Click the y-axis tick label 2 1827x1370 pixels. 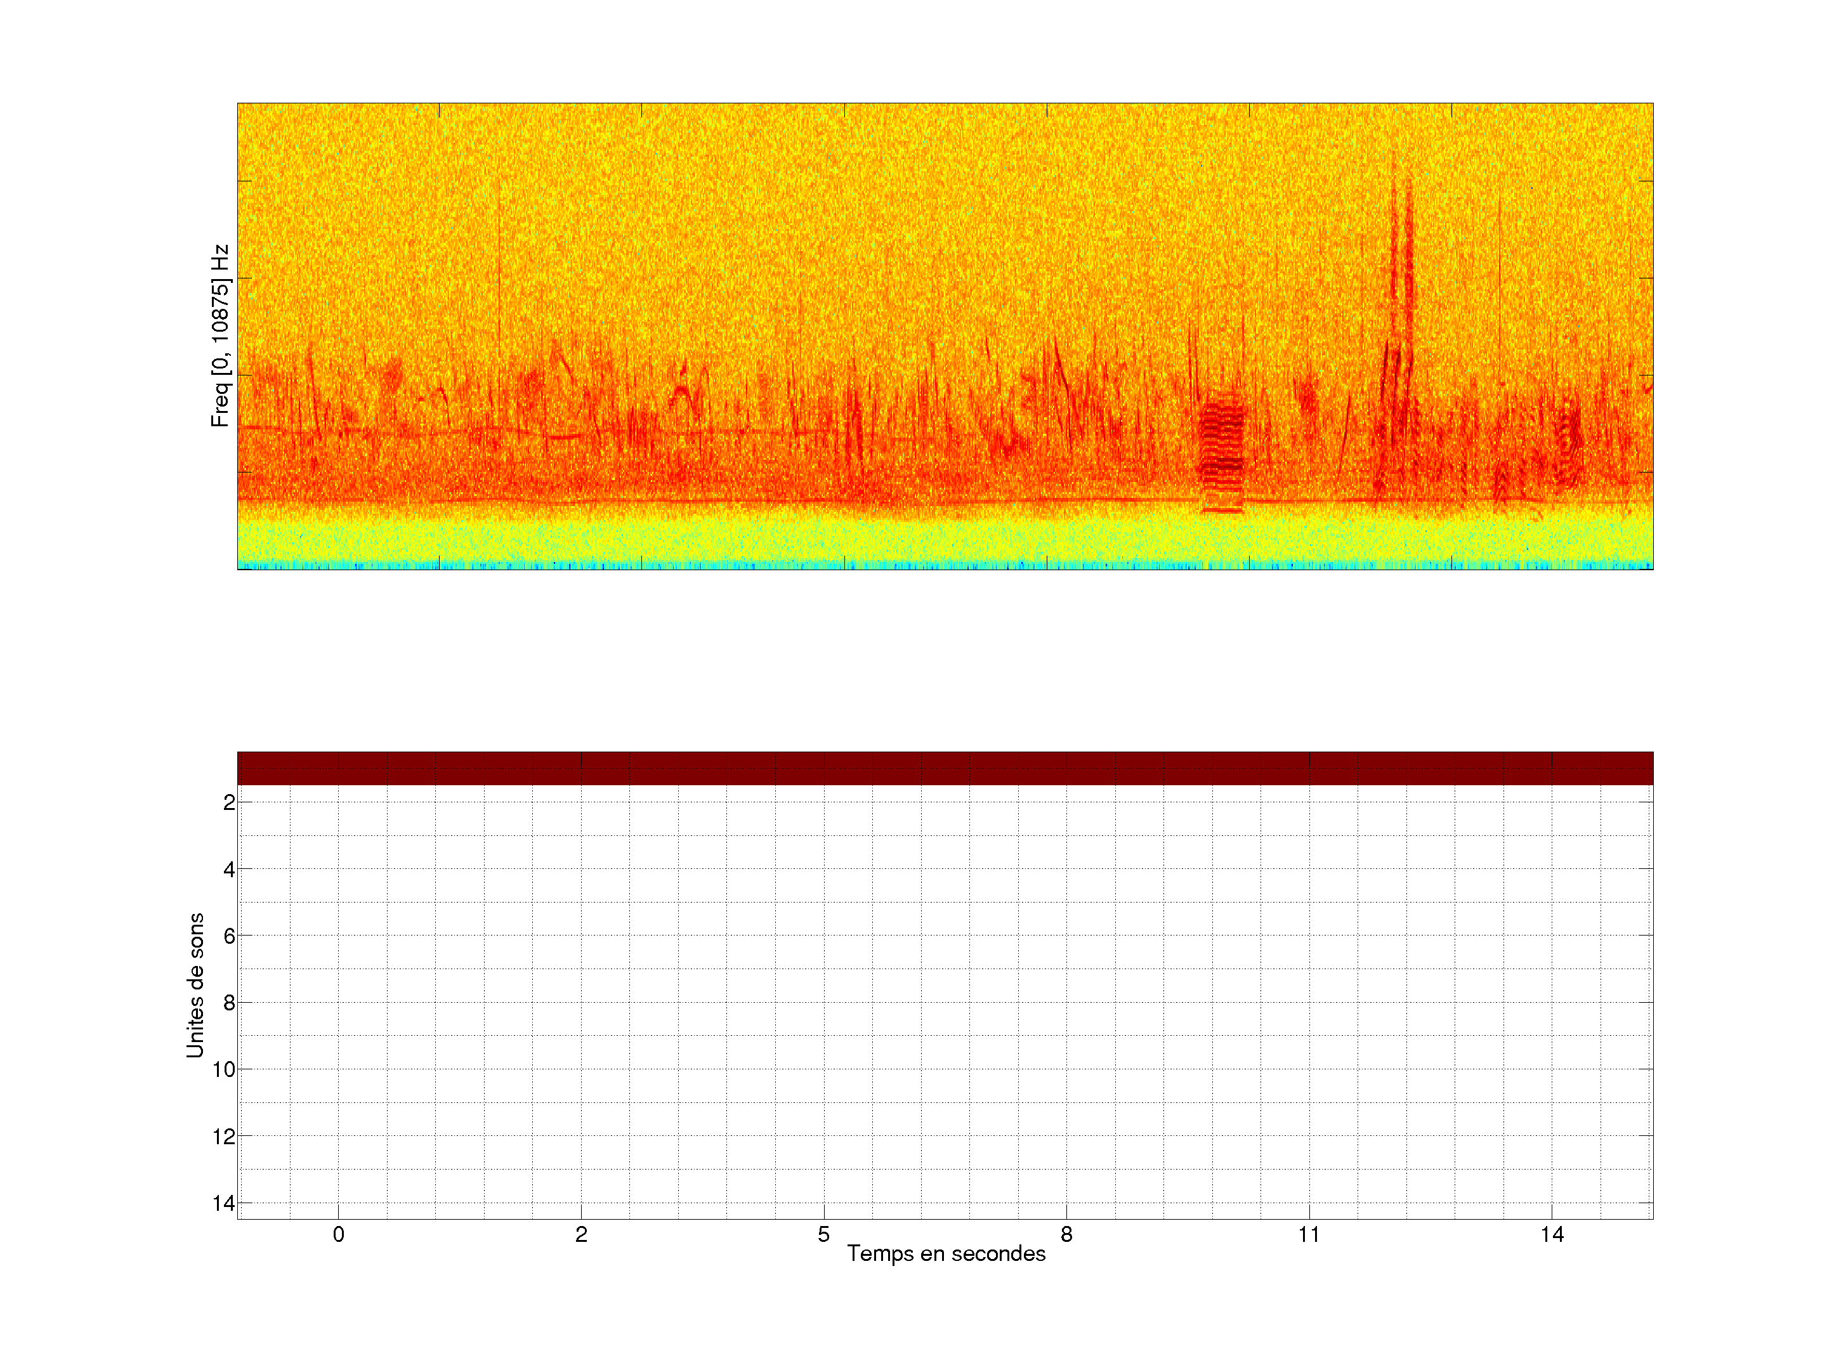[x=229, y=802]
